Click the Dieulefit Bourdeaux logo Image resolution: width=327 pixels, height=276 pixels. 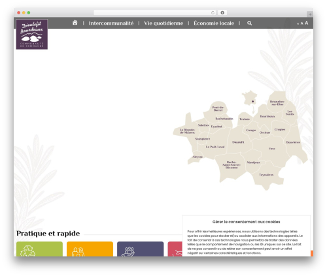click(x=32, y=34)
